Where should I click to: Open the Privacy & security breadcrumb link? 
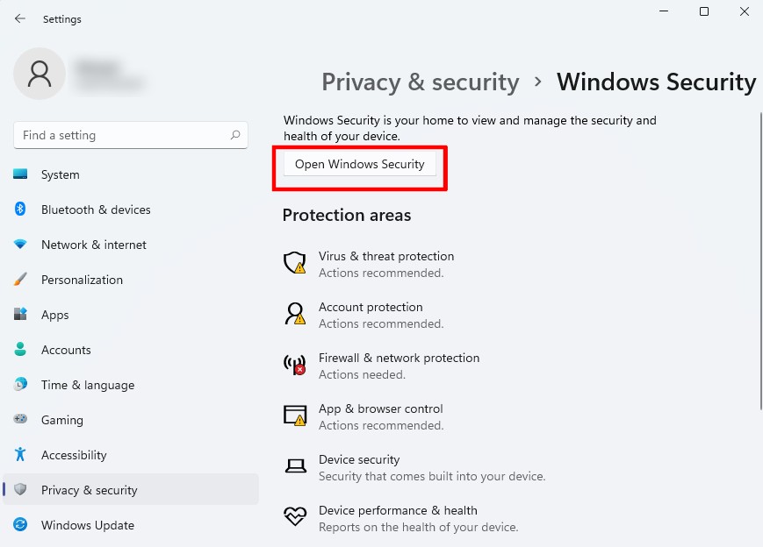(420, 82)
